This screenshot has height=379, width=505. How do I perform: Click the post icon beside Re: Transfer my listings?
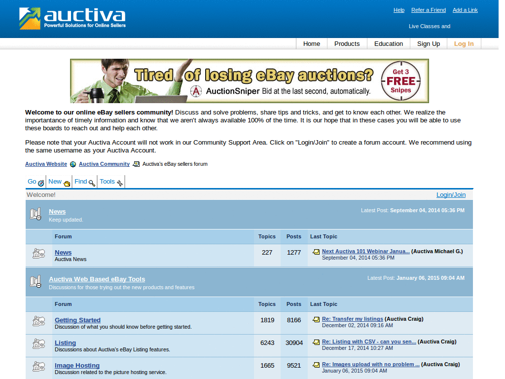tap(316, 319)
